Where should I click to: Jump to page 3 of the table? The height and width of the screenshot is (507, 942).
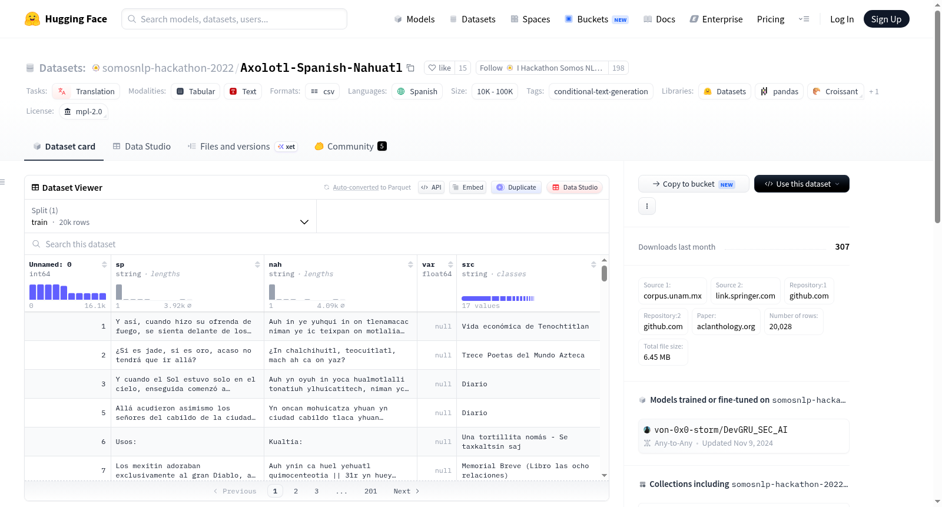317,491
